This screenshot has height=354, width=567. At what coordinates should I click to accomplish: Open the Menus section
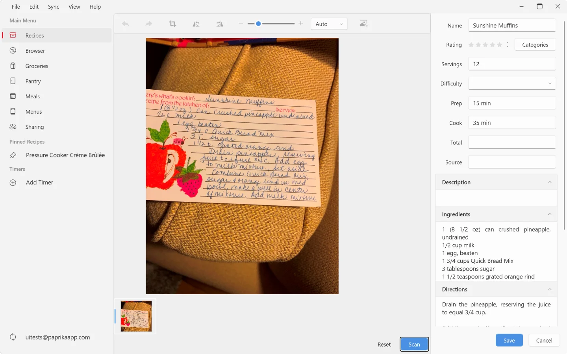57,112
